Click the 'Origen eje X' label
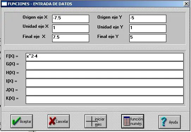Screen dimensions: 191x132 click(35, 17)
